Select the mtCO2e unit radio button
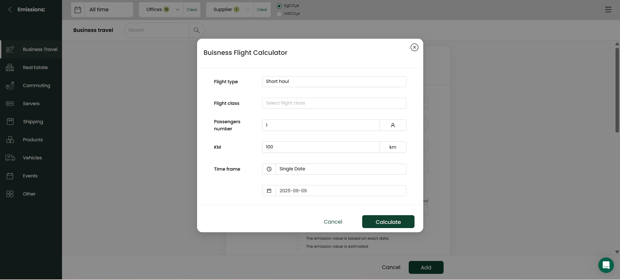Viewport: 620px width, 280px height. click(x=279, y=14)
